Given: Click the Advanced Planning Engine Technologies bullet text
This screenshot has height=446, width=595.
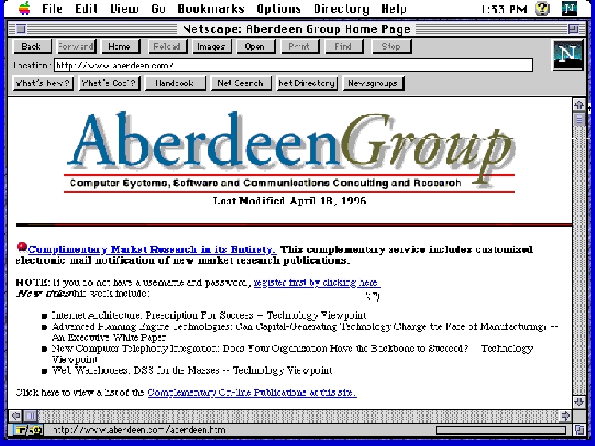Looking at the screenshot, I should 305,332.
